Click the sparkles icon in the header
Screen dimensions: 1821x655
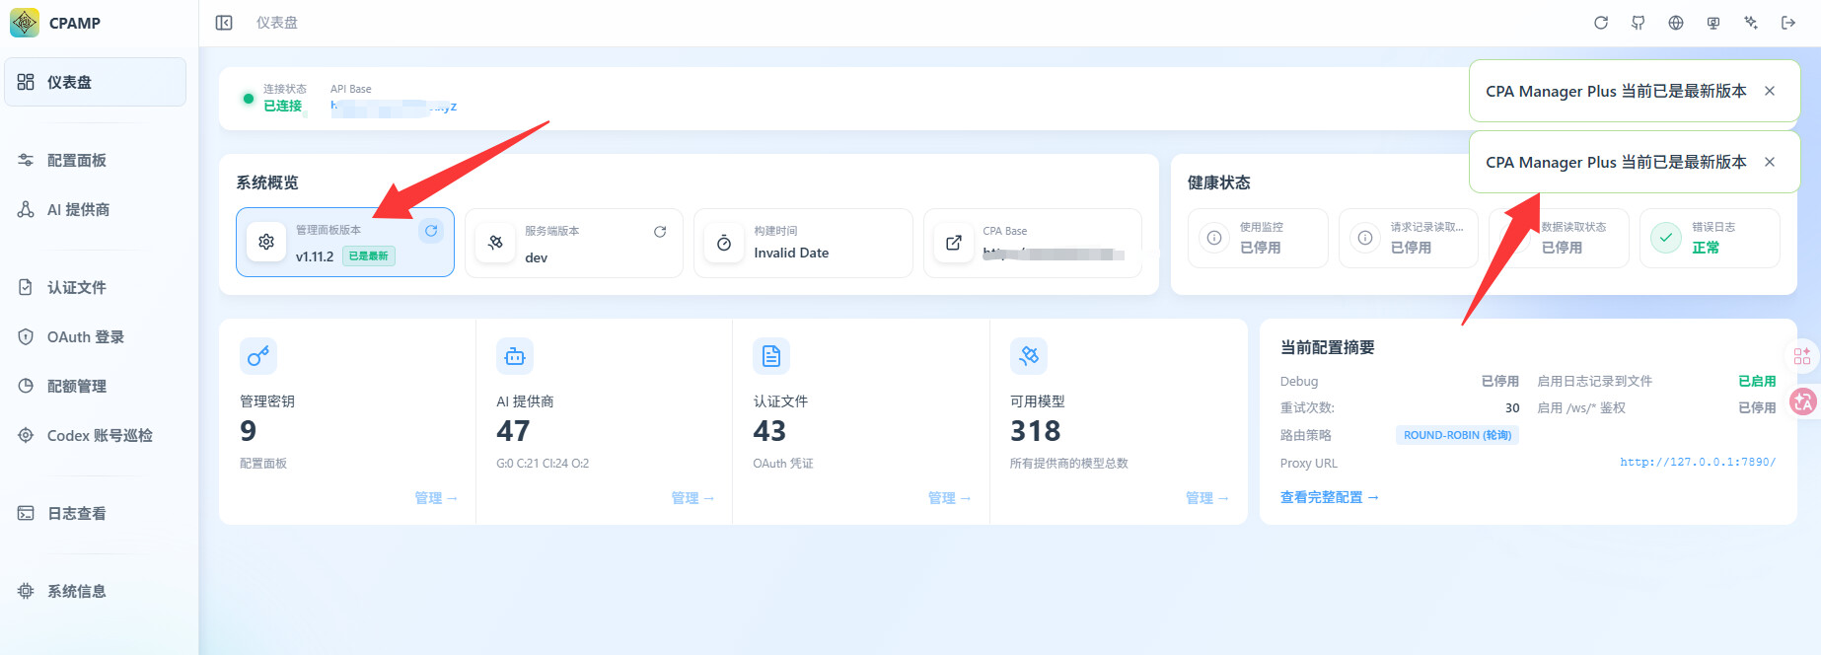(1751, 23)
